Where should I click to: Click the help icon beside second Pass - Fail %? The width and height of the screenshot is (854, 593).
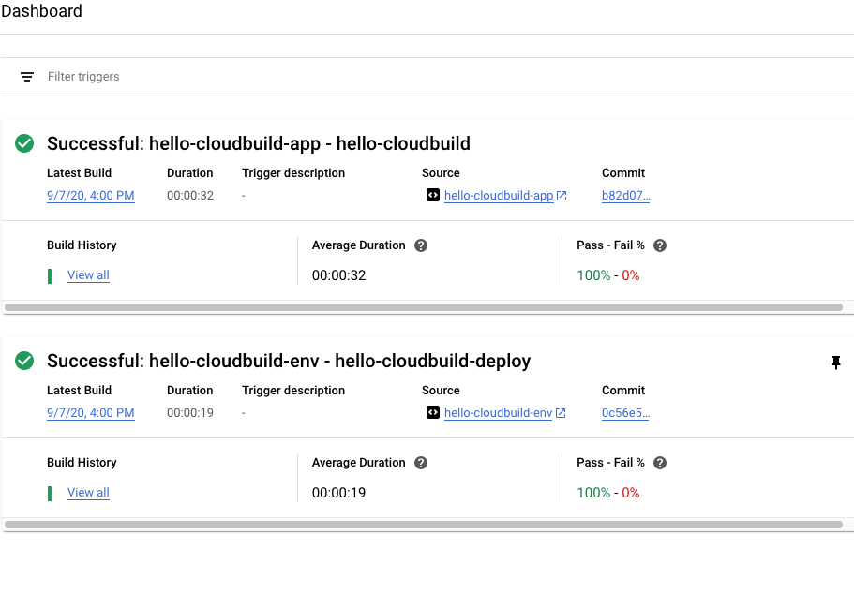660,463
